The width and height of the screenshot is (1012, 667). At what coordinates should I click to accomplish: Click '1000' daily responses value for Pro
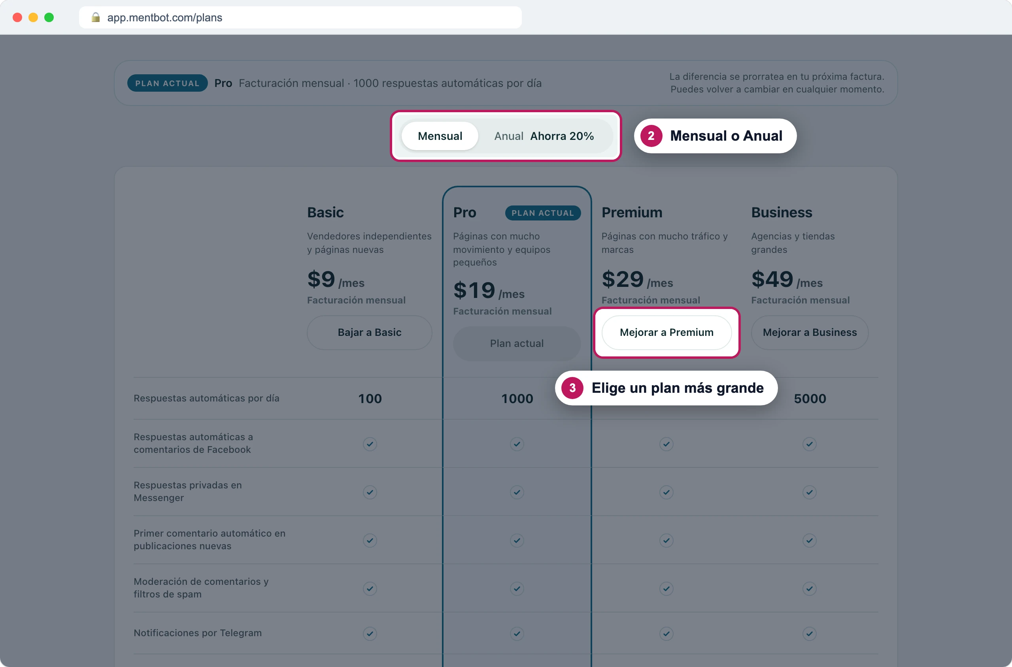tap(517, 399)
